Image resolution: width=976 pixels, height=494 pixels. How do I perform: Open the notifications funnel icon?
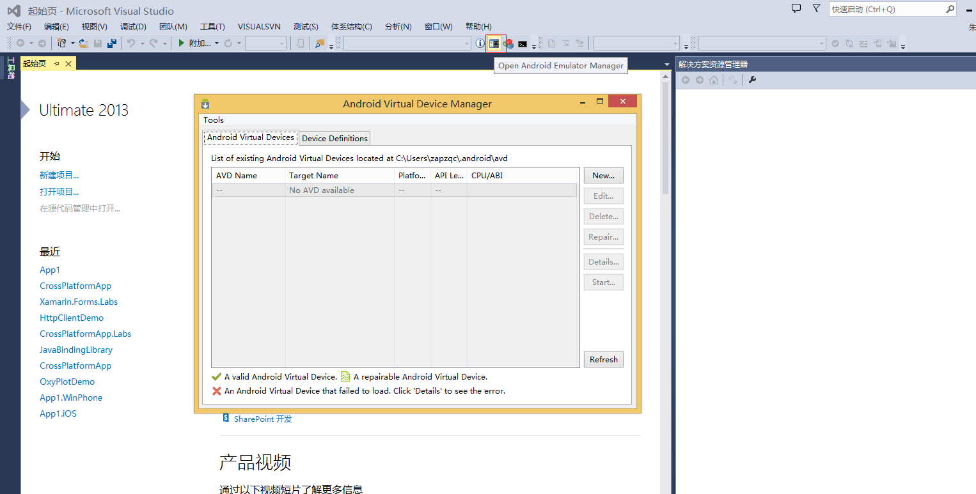(x=816, y=9)
